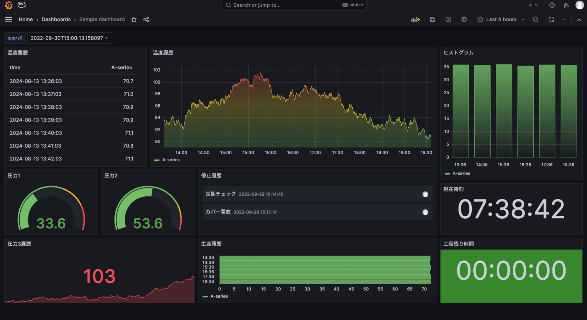This screenshot has height=320, width=587.
Task: Open the help question mark icon
Action: tap(552, 5)
